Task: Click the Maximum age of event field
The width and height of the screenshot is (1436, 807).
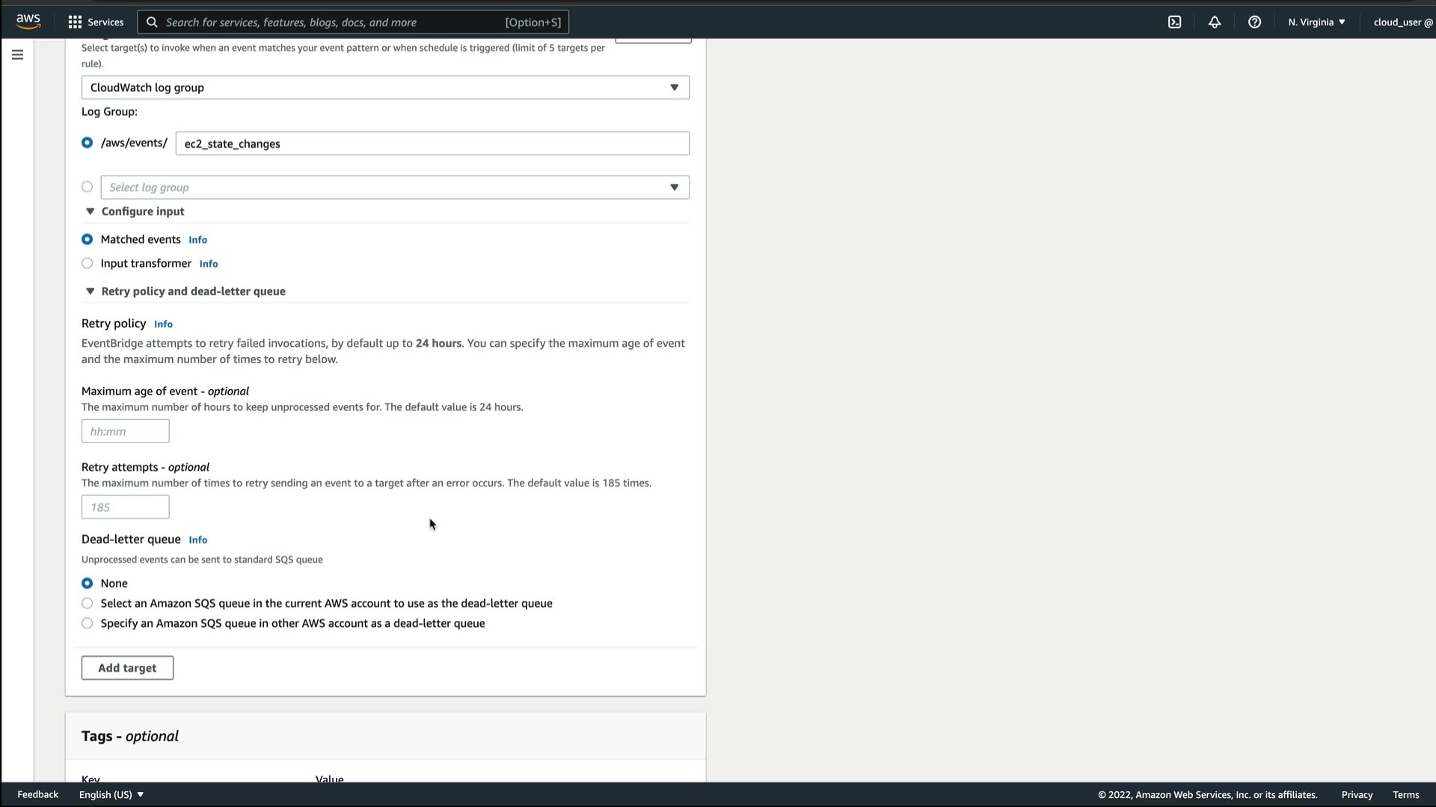Action: click(125, 431)
